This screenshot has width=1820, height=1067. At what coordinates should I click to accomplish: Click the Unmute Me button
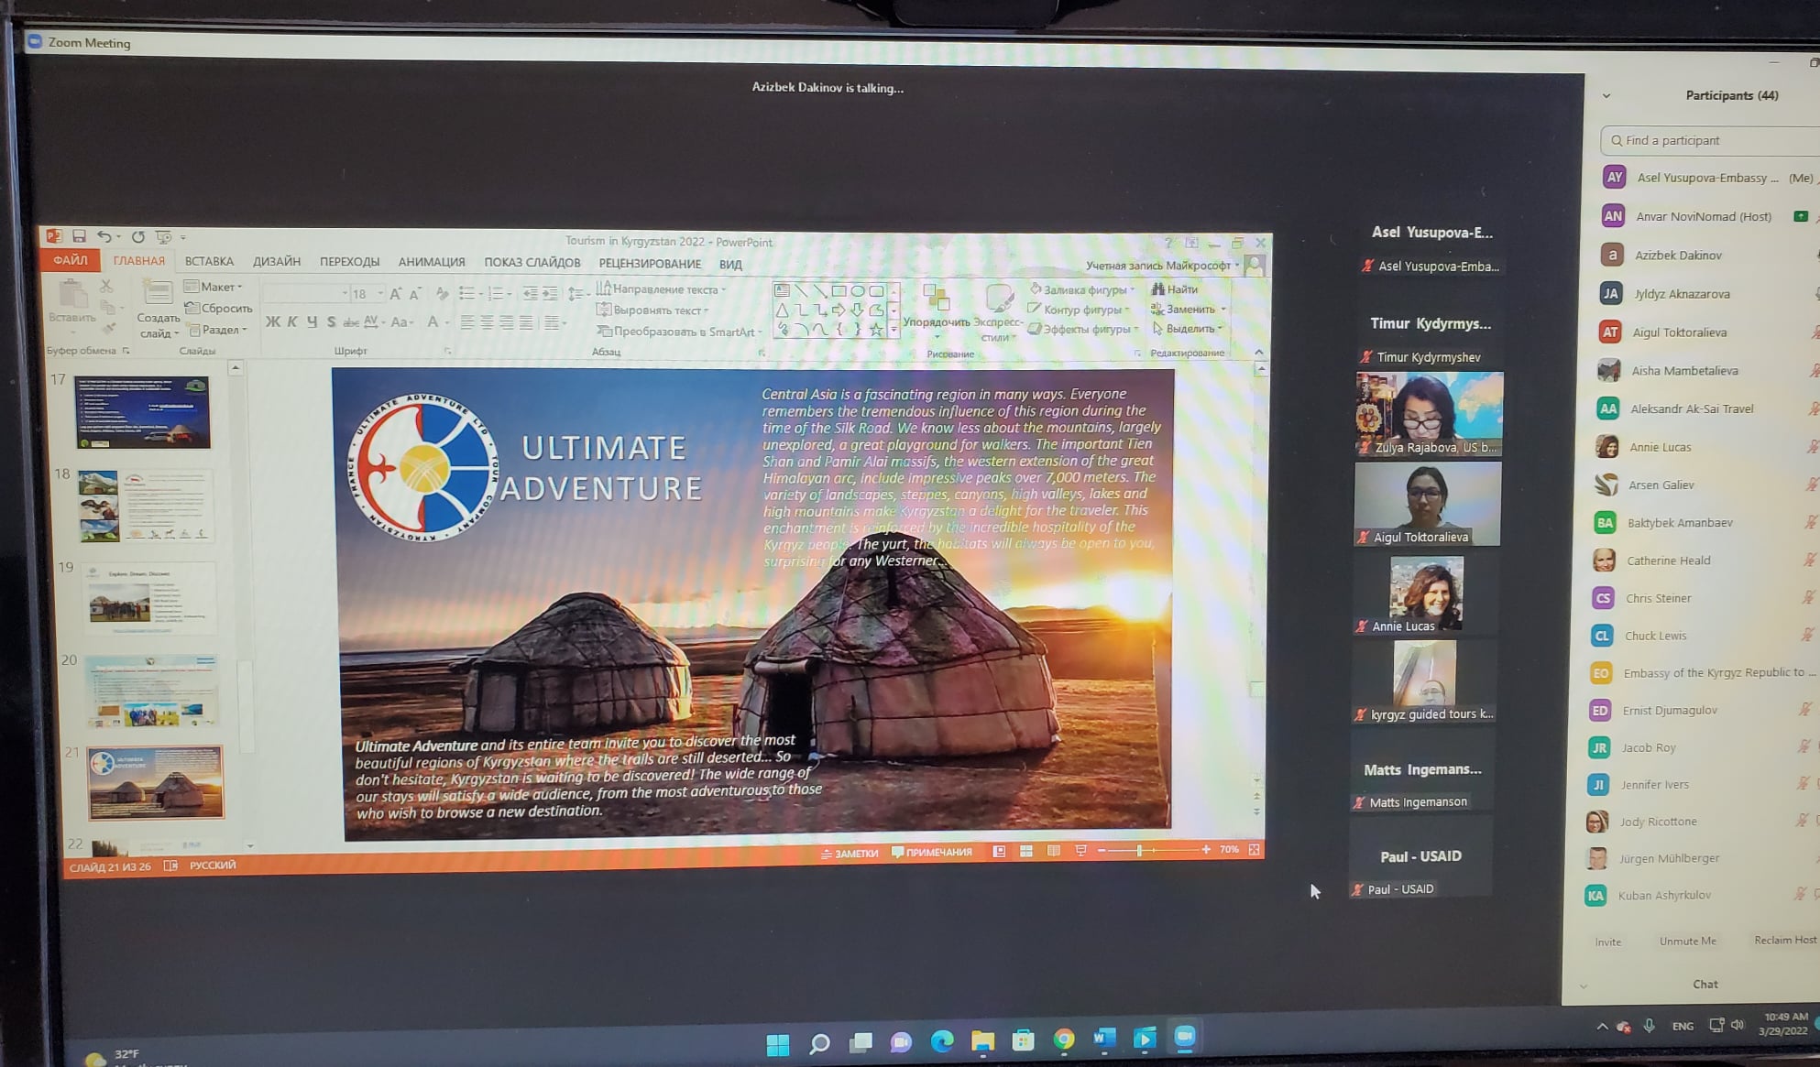point(1687,941)
